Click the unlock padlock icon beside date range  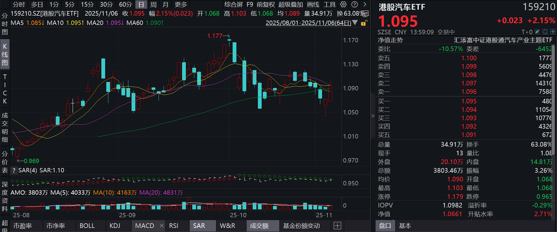(x=364, y=23)
